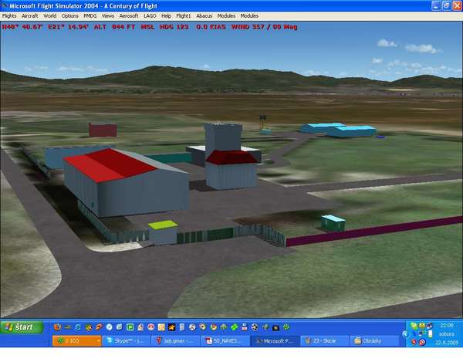Click the last green gear quick launch icon

[286, 327]
